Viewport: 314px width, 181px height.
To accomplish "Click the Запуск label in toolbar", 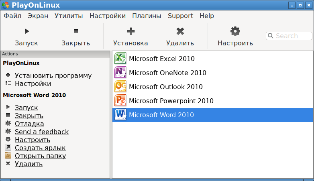I will [x=27, y=43].
